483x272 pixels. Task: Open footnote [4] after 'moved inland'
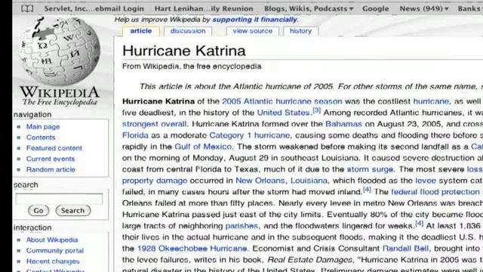coord(367,190)
